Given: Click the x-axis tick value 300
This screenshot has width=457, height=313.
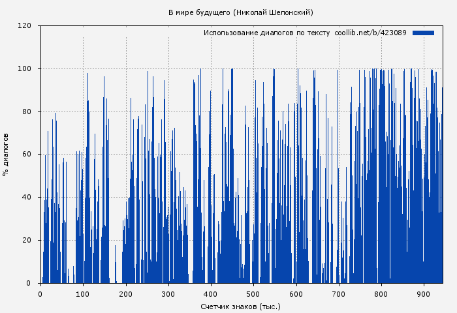Looking at the screenshot, I should click(x=168, y=293).
